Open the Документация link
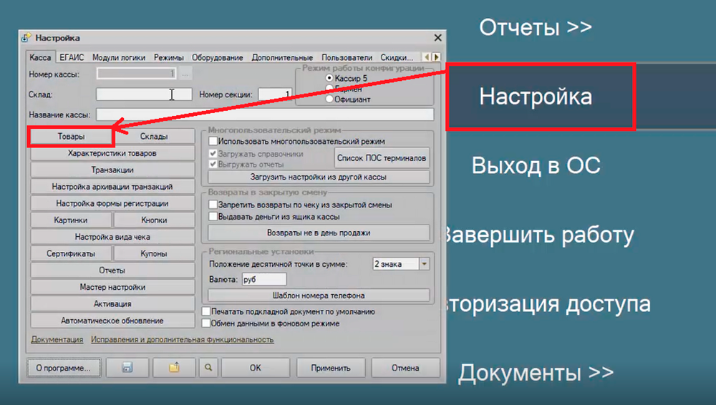 point(57,340)
